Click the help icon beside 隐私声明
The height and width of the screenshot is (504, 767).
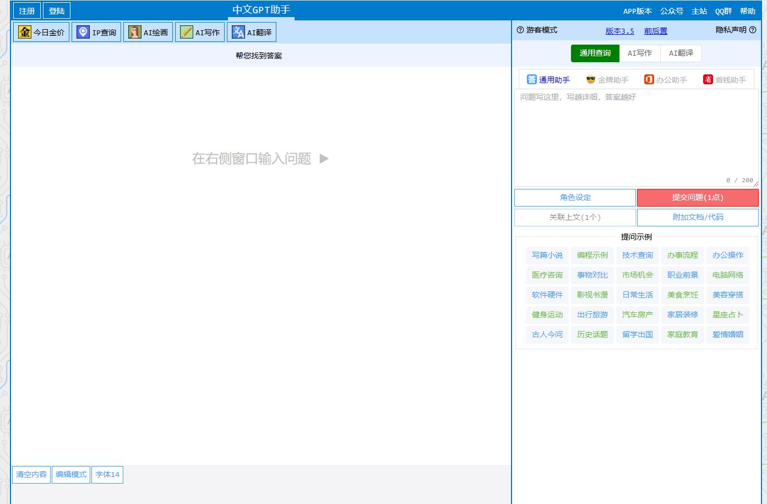tap(753, 30)
